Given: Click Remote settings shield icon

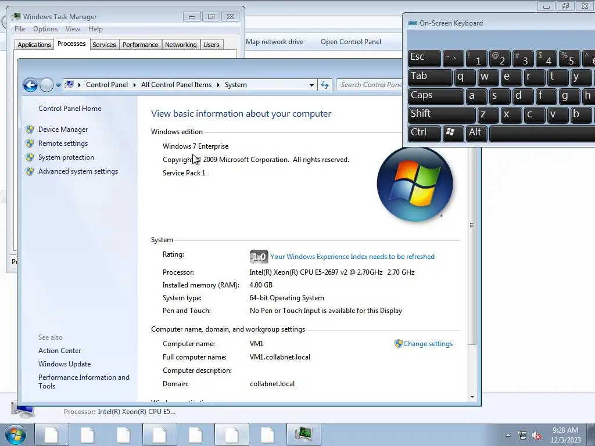Looking at the screenshot, I should click(x=30, y=143).
